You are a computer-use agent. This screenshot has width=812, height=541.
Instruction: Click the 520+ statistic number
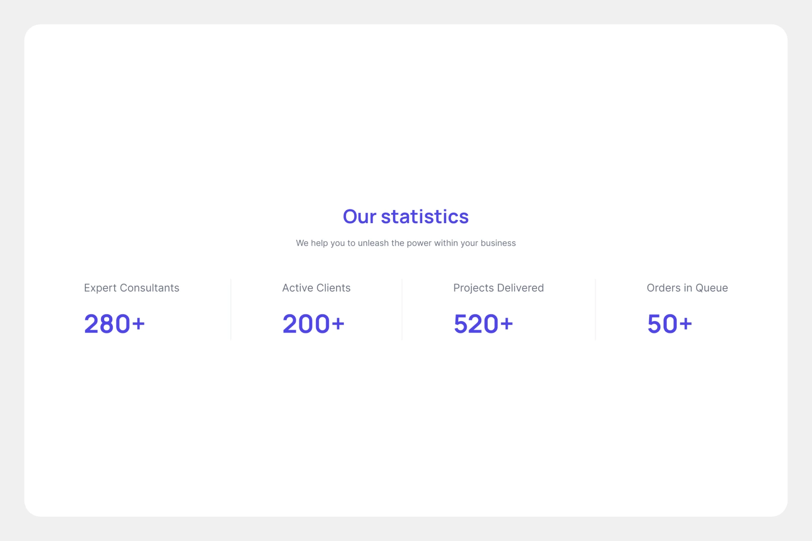click(483, 324)
